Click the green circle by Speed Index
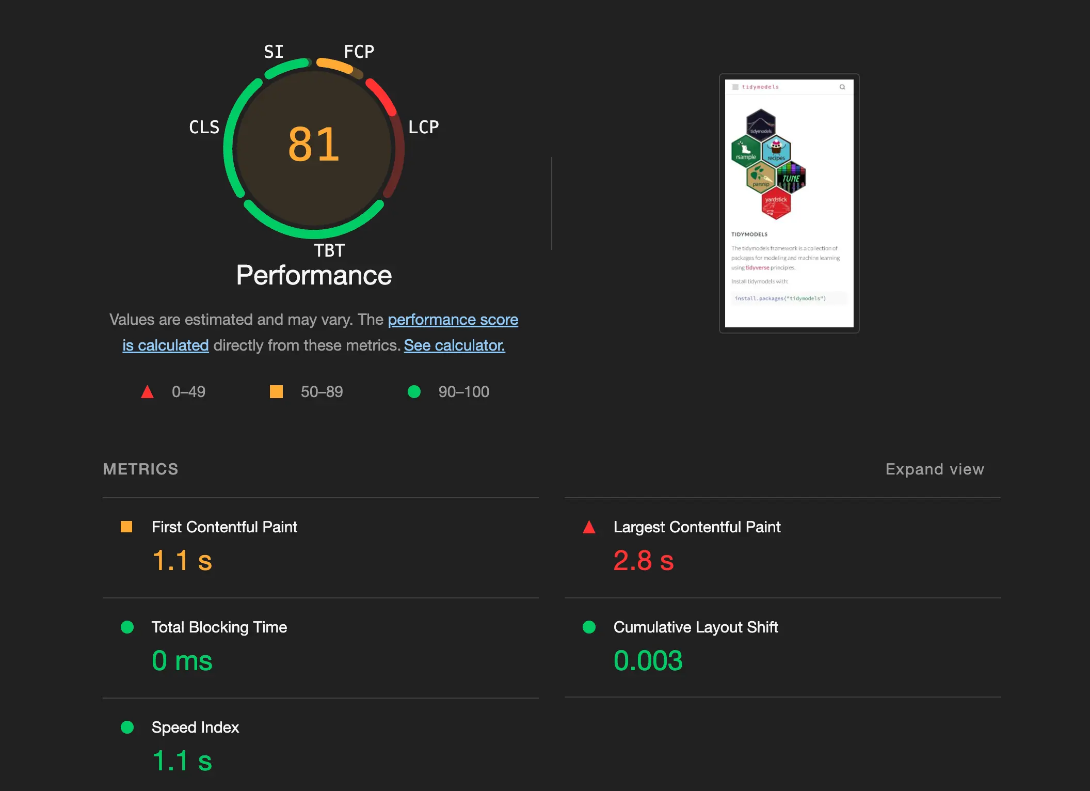The width and height of the screenshot is (1090, 791). click(x=127, y=727)
